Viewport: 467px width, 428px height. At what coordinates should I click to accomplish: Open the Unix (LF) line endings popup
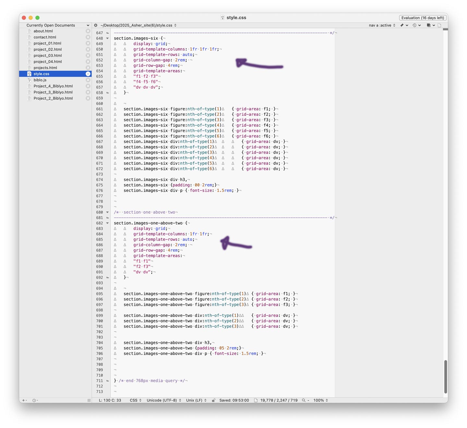196,400
